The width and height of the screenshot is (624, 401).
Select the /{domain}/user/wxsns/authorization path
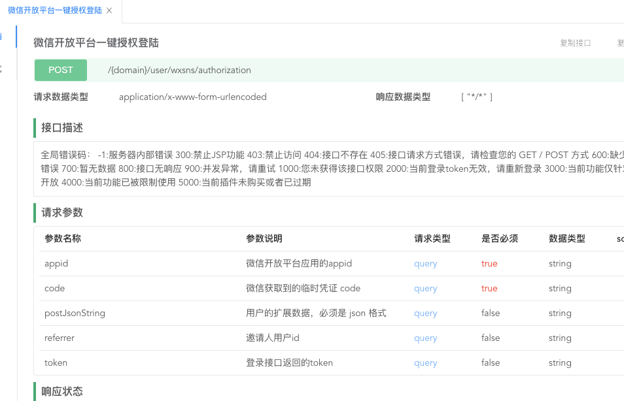[x=179, y=71]
